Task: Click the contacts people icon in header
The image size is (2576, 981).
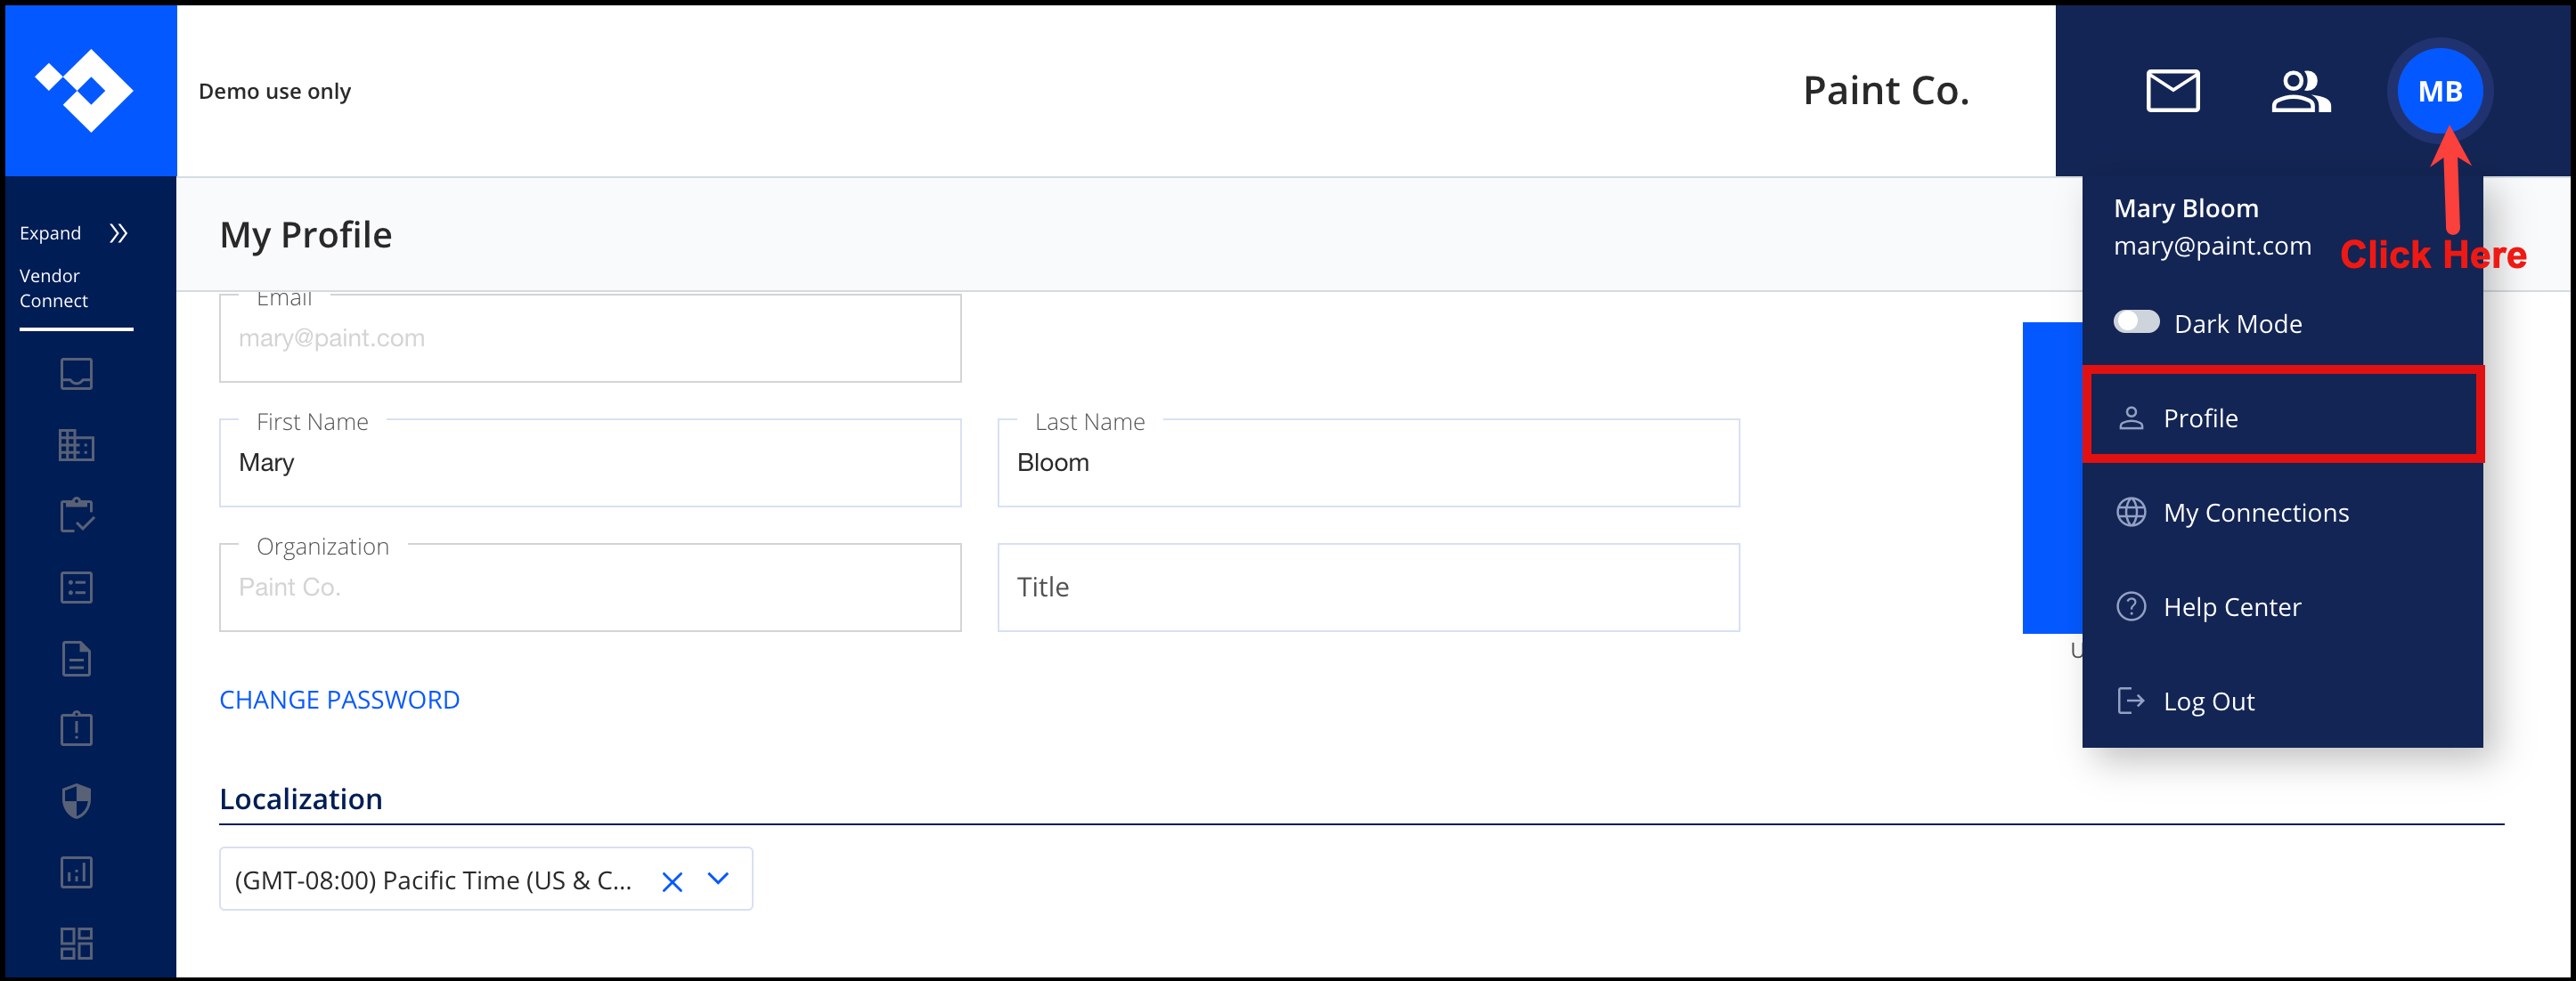Action: click(2300, 91)
